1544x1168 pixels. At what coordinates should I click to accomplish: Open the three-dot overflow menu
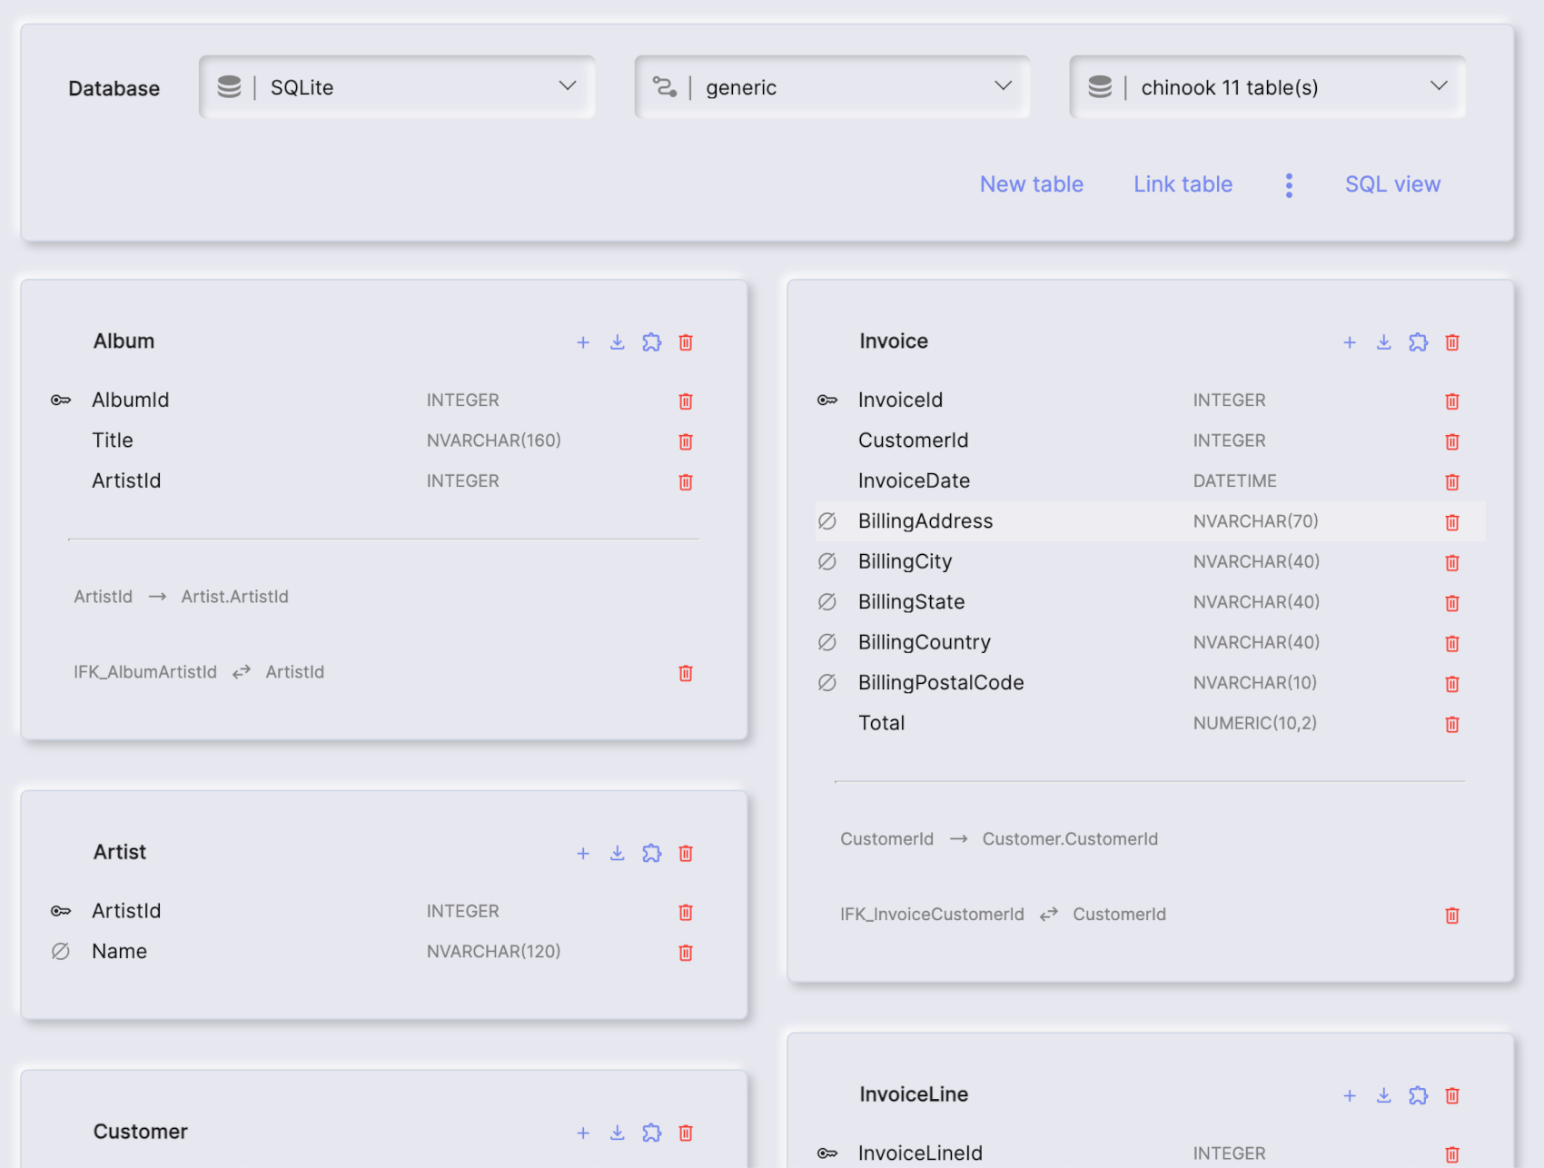pos(1289,184)
